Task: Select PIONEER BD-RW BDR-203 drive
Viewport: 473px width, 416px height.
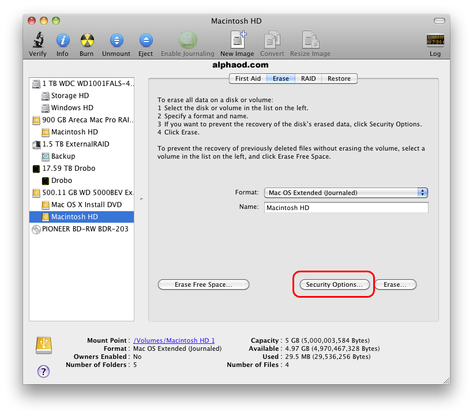Action: [x=82, y=229]
